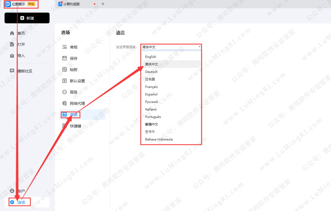Open the 模板社区 template community

tap(25, 71)
